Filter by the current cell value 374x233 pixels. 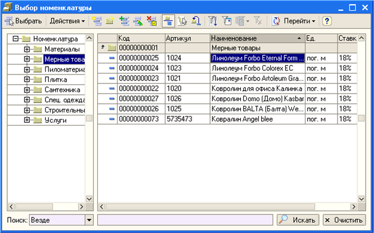click(x=226, y=21)
